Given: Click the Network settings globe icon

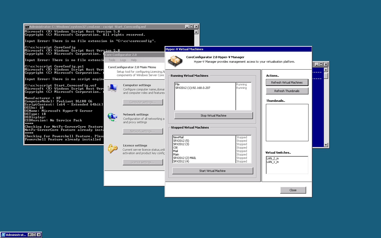Looking at the screenshot, I should 113,117.
